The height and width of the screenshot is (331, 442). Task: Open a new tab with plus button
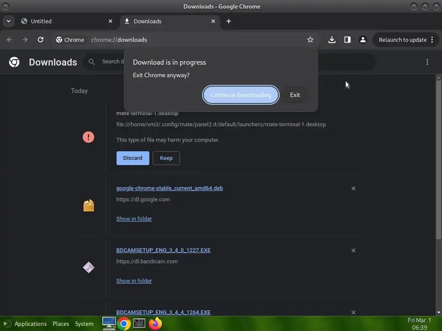[229, 21]
